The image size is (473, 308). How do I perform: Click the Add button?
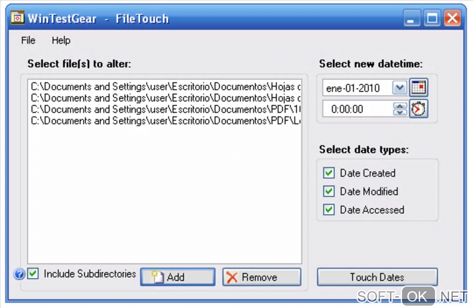[178, 277]
